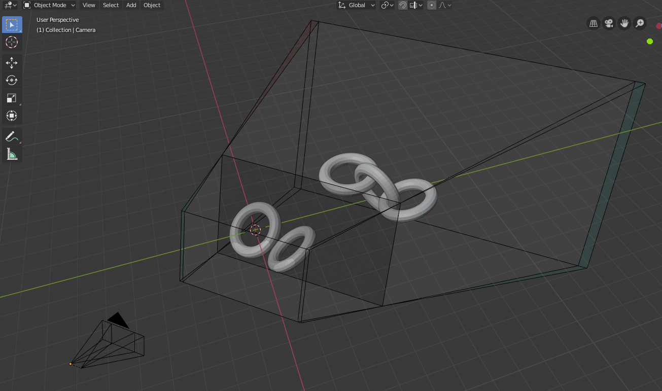Select the Measure tool
Screen dimensions: 662x391
[x=12, y=154]
